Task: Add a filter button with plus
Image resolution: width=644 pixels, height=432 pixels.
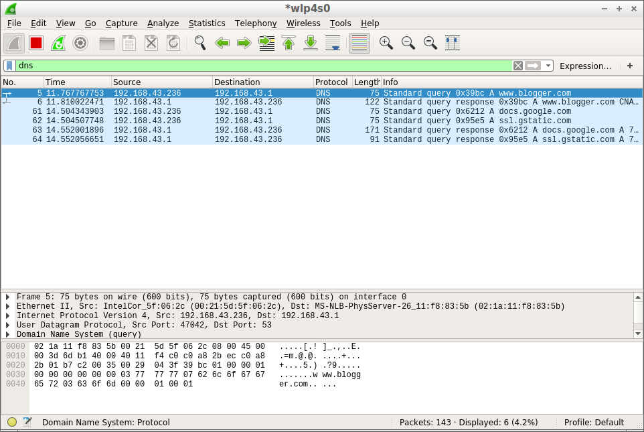Action: tap(630, 66)
